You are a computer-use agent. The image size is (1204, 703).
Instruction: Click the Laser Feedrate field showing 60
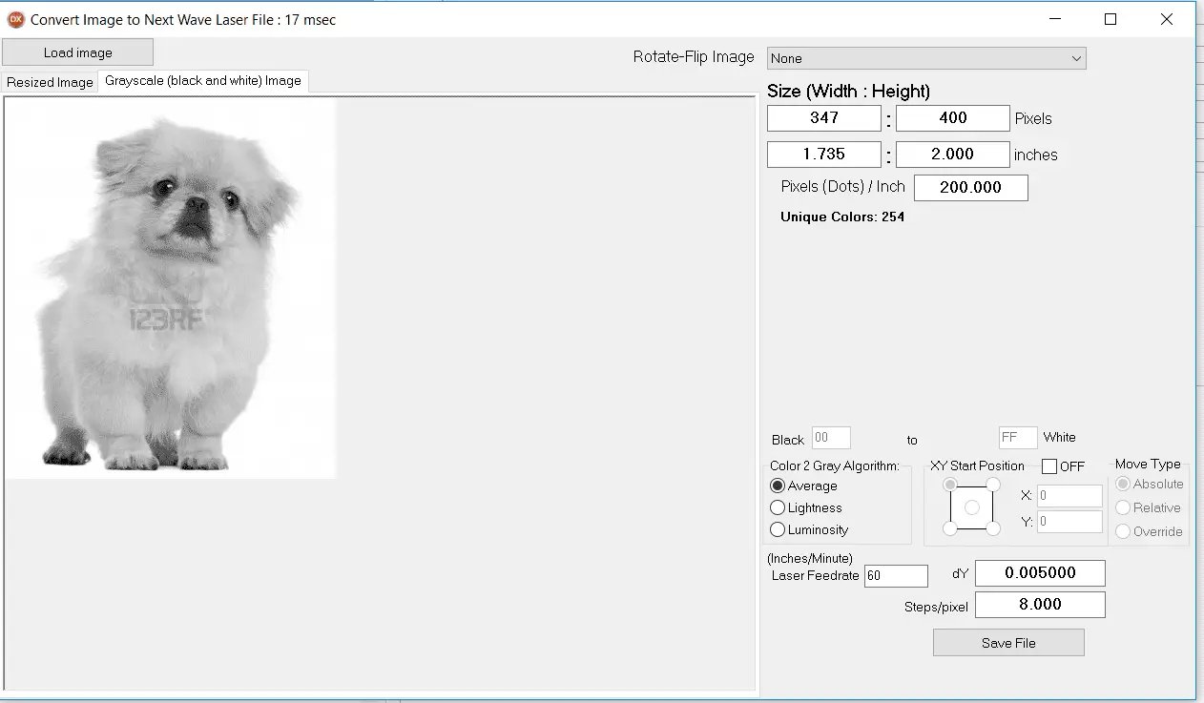click(x=896, y=576)
